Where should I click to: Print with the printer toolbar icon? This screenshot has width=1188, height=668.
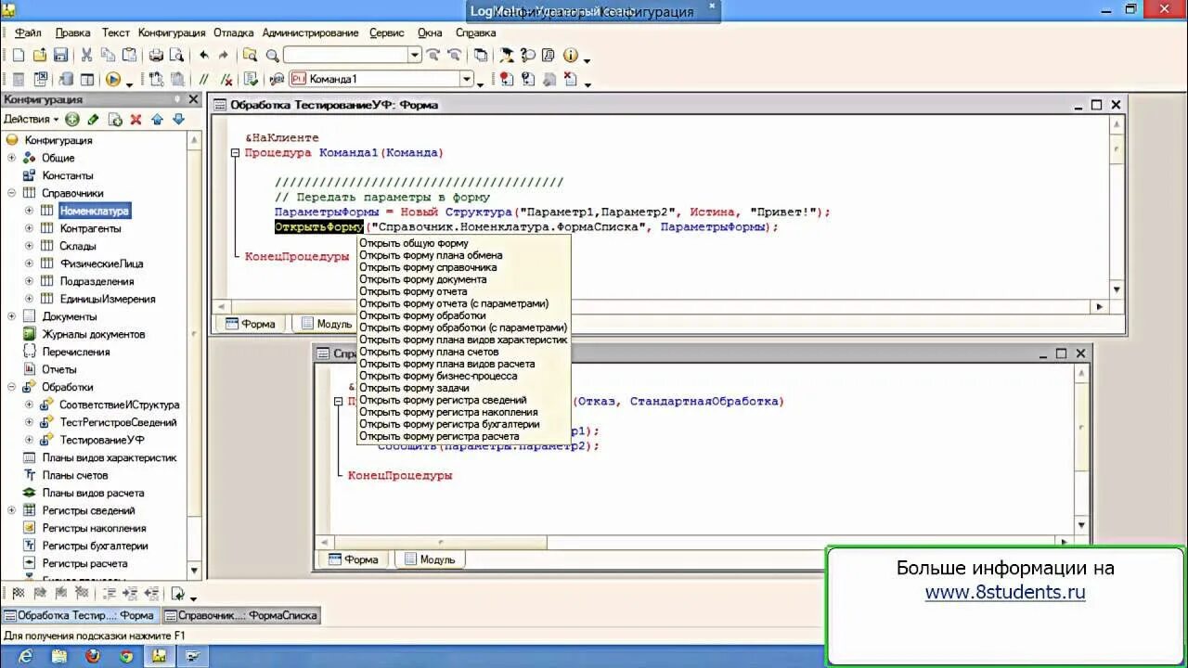pyautogui.click(x=156, y=56)
